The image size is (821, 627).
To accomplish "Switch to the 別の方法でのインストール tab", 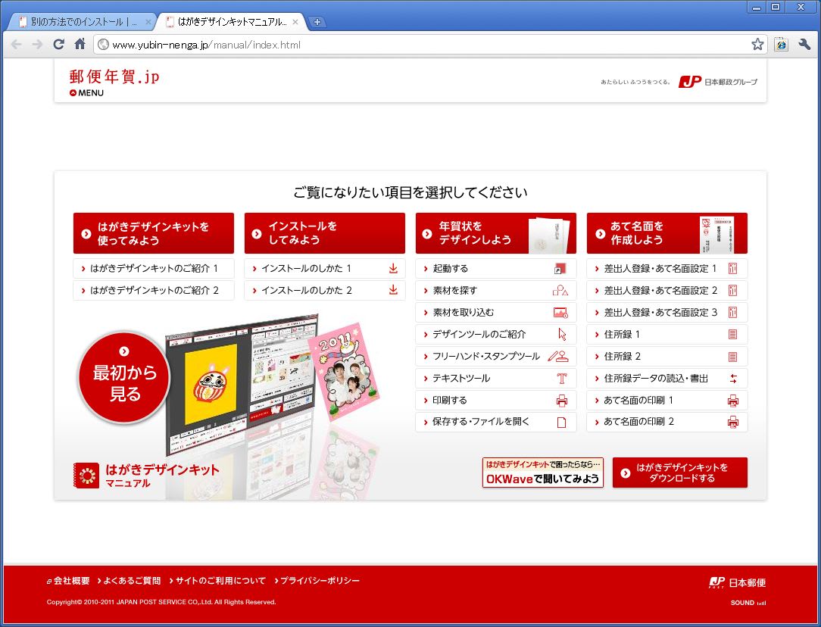I will [83, 22].
